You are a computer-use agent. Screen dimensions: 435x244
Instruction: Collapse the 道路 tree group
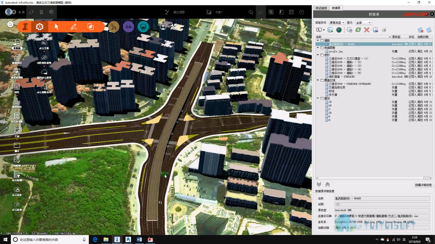coord(318,40)
